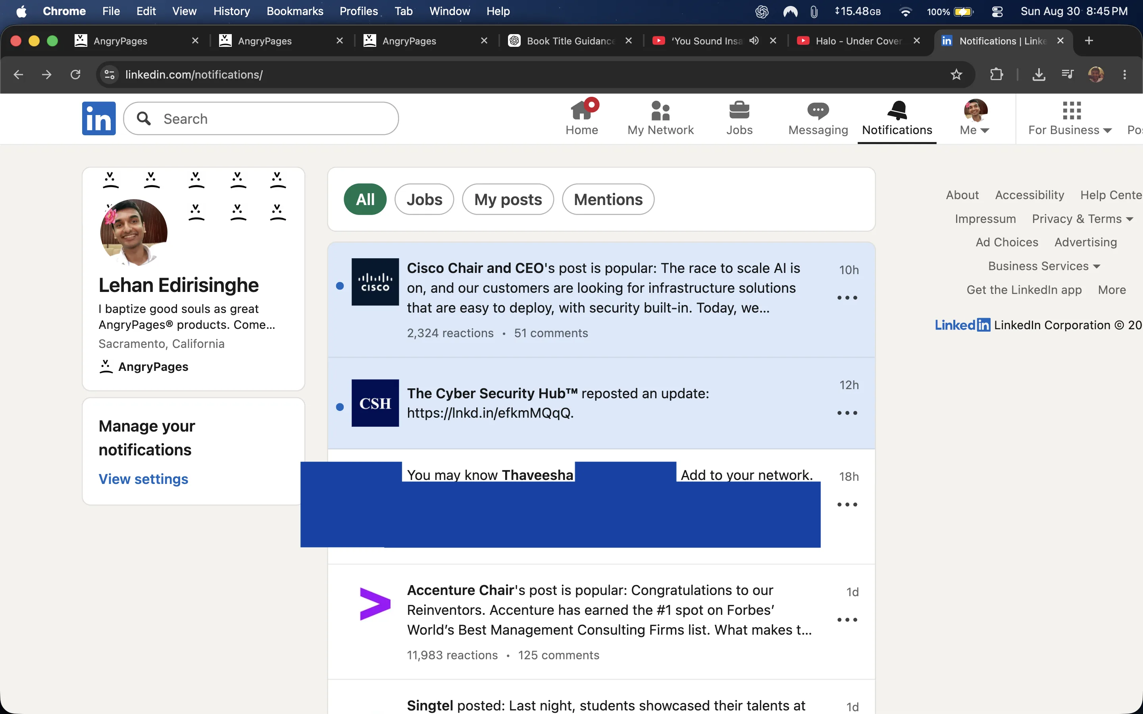
Task: Open Chrome downloads icon
Action: pos(1039,75)
